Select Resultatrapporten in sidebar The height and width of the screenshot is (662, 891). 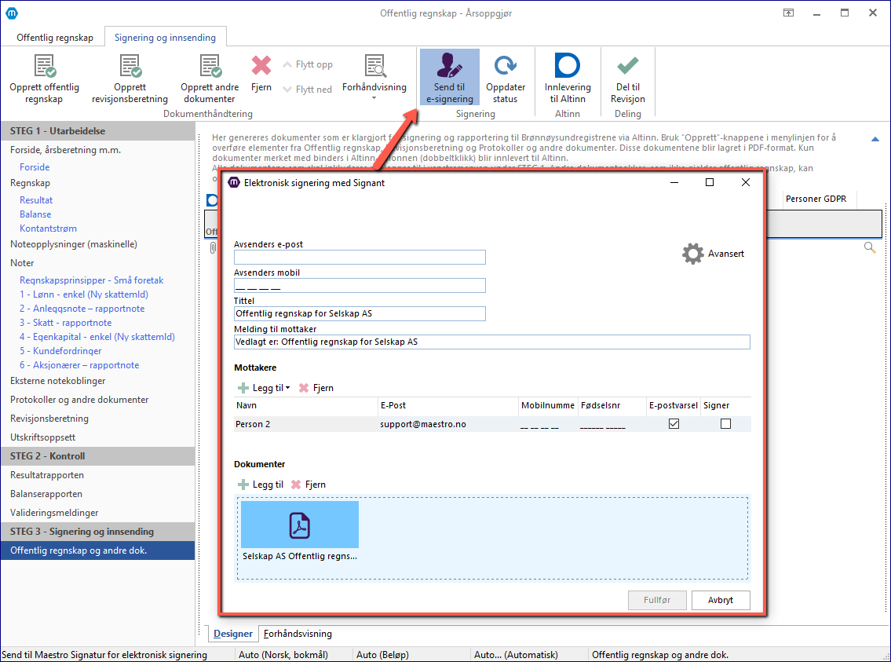pos(47,475)
